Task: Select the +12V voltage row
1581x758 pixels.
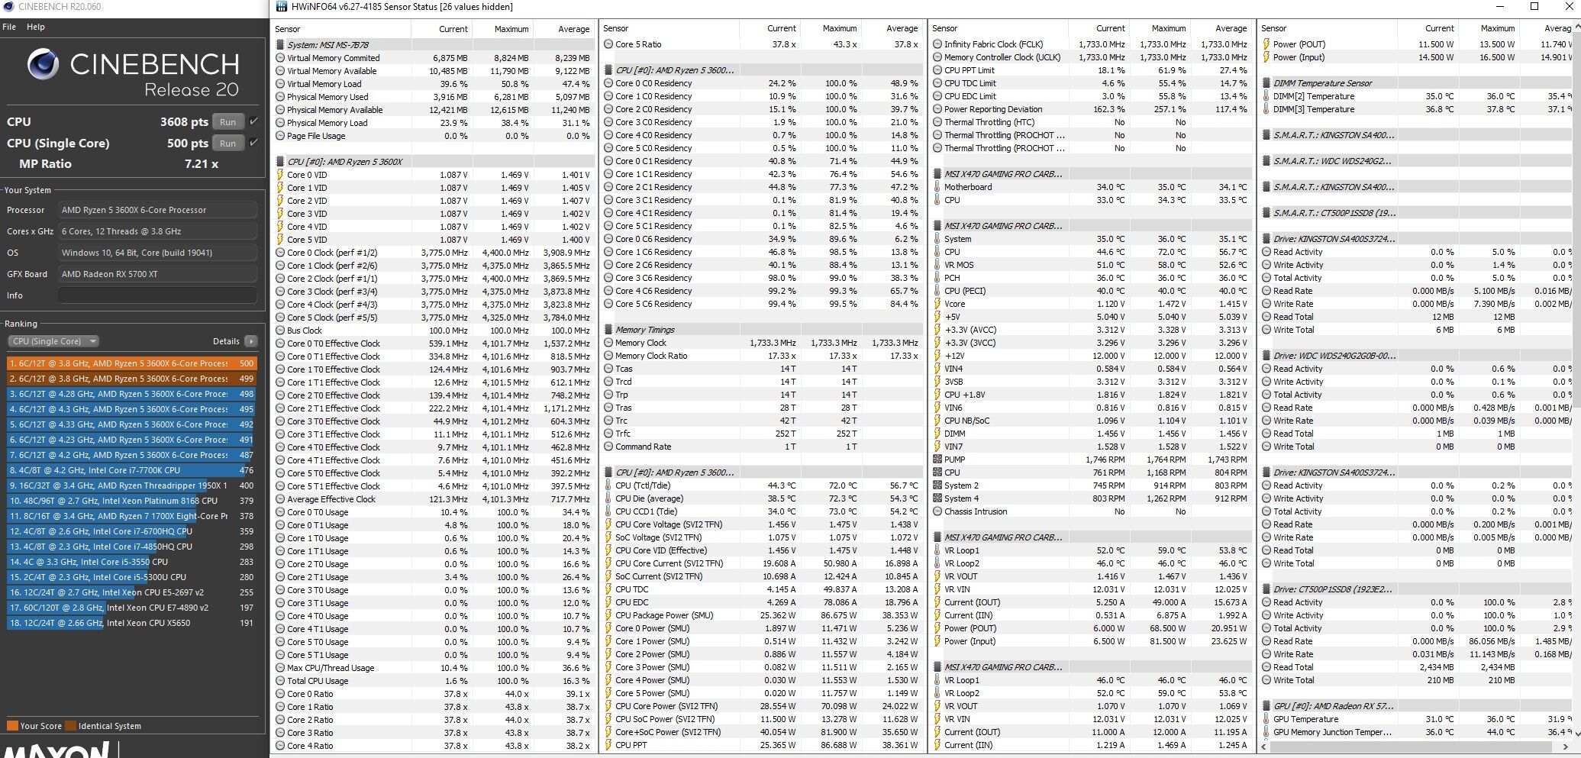Action: [1091, 356]
